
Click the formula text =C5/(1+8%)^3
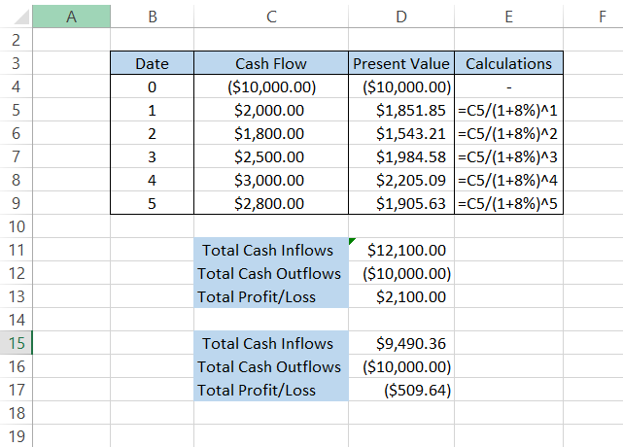click(x=508, y=156)
